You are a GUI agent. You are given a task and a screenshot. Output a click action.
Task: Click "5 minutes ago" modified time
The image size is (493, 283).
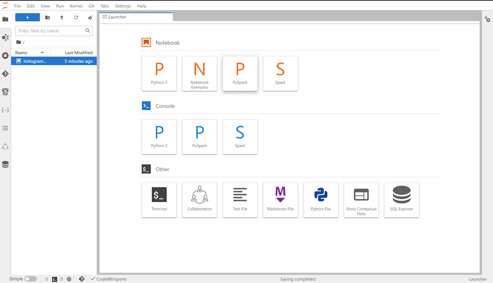[78, 61]
